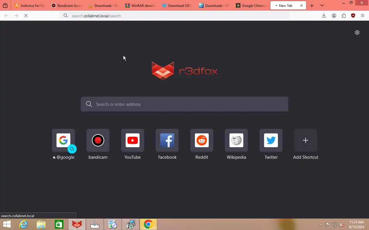Switch to the Google Chrome tab
369x230 pixels.
pos(251,5)
